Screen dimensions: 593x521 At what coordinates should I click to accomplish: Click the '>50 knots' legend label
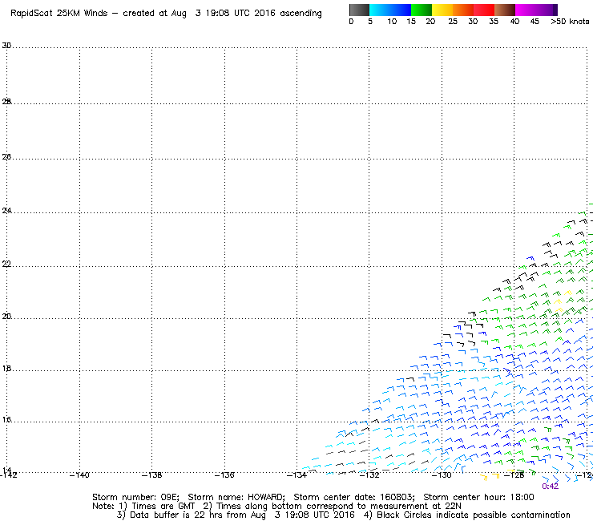click(x=570, y=22)
